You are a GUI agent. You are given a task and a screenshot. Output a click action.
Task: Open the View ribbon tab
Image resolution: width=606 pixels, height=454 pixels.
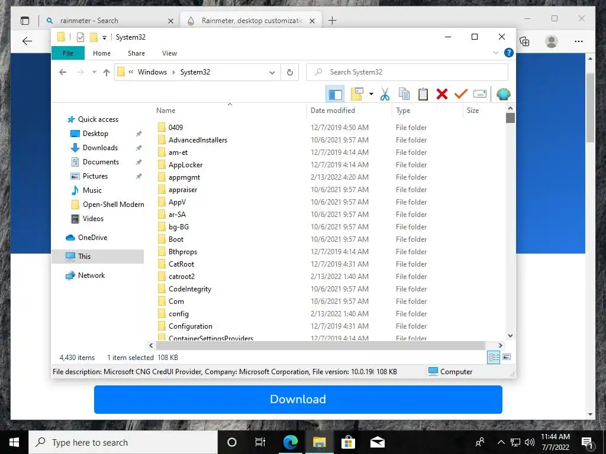point(169,53)
